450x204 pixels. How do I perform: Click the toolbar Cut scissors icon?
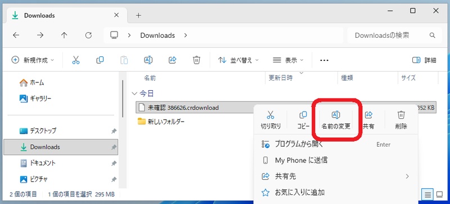click(x=76, y=60)
